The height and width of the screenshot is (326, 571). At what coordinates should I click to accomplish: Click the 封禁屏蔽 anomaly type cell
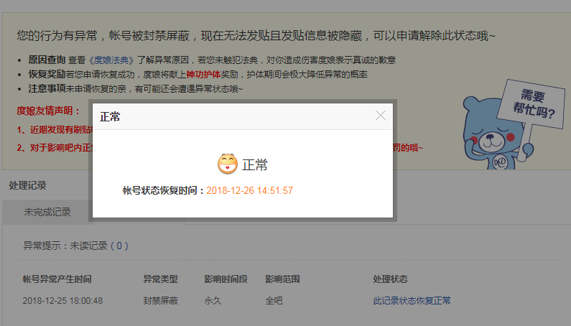coord(160,300)
